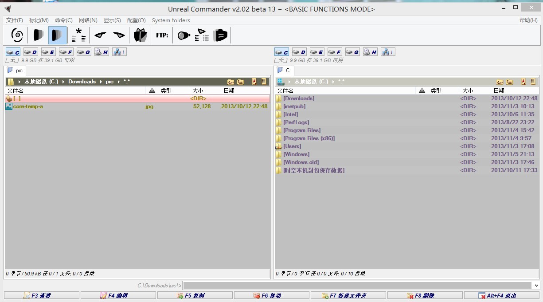
Task: Click the asterisk selection list toolbar icon
Action: 79,35
